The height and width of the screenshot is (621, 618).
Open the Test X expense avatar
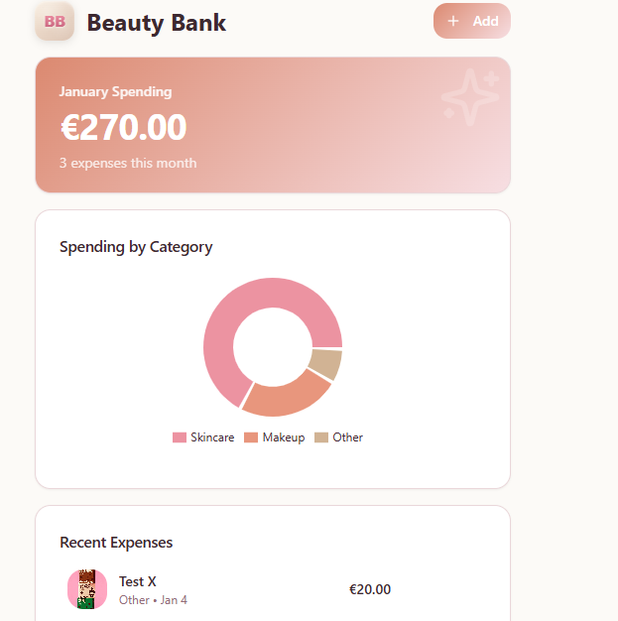pos(87,589)
